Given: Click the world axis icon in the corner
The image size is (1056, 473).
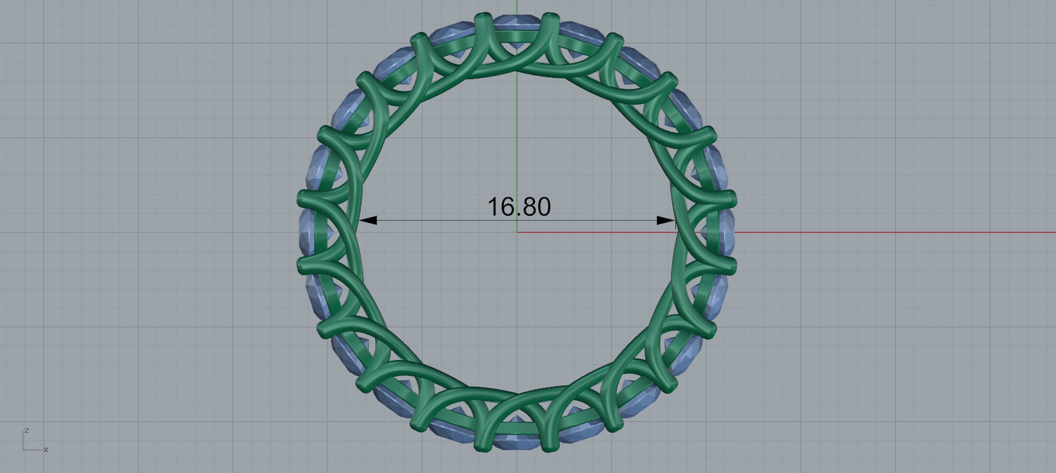Looking at the screenshot, I should tap(35, 440).
